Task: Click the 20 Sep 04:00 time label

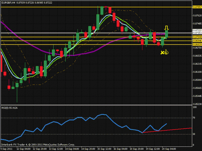Action: click(x=169, y=149)
